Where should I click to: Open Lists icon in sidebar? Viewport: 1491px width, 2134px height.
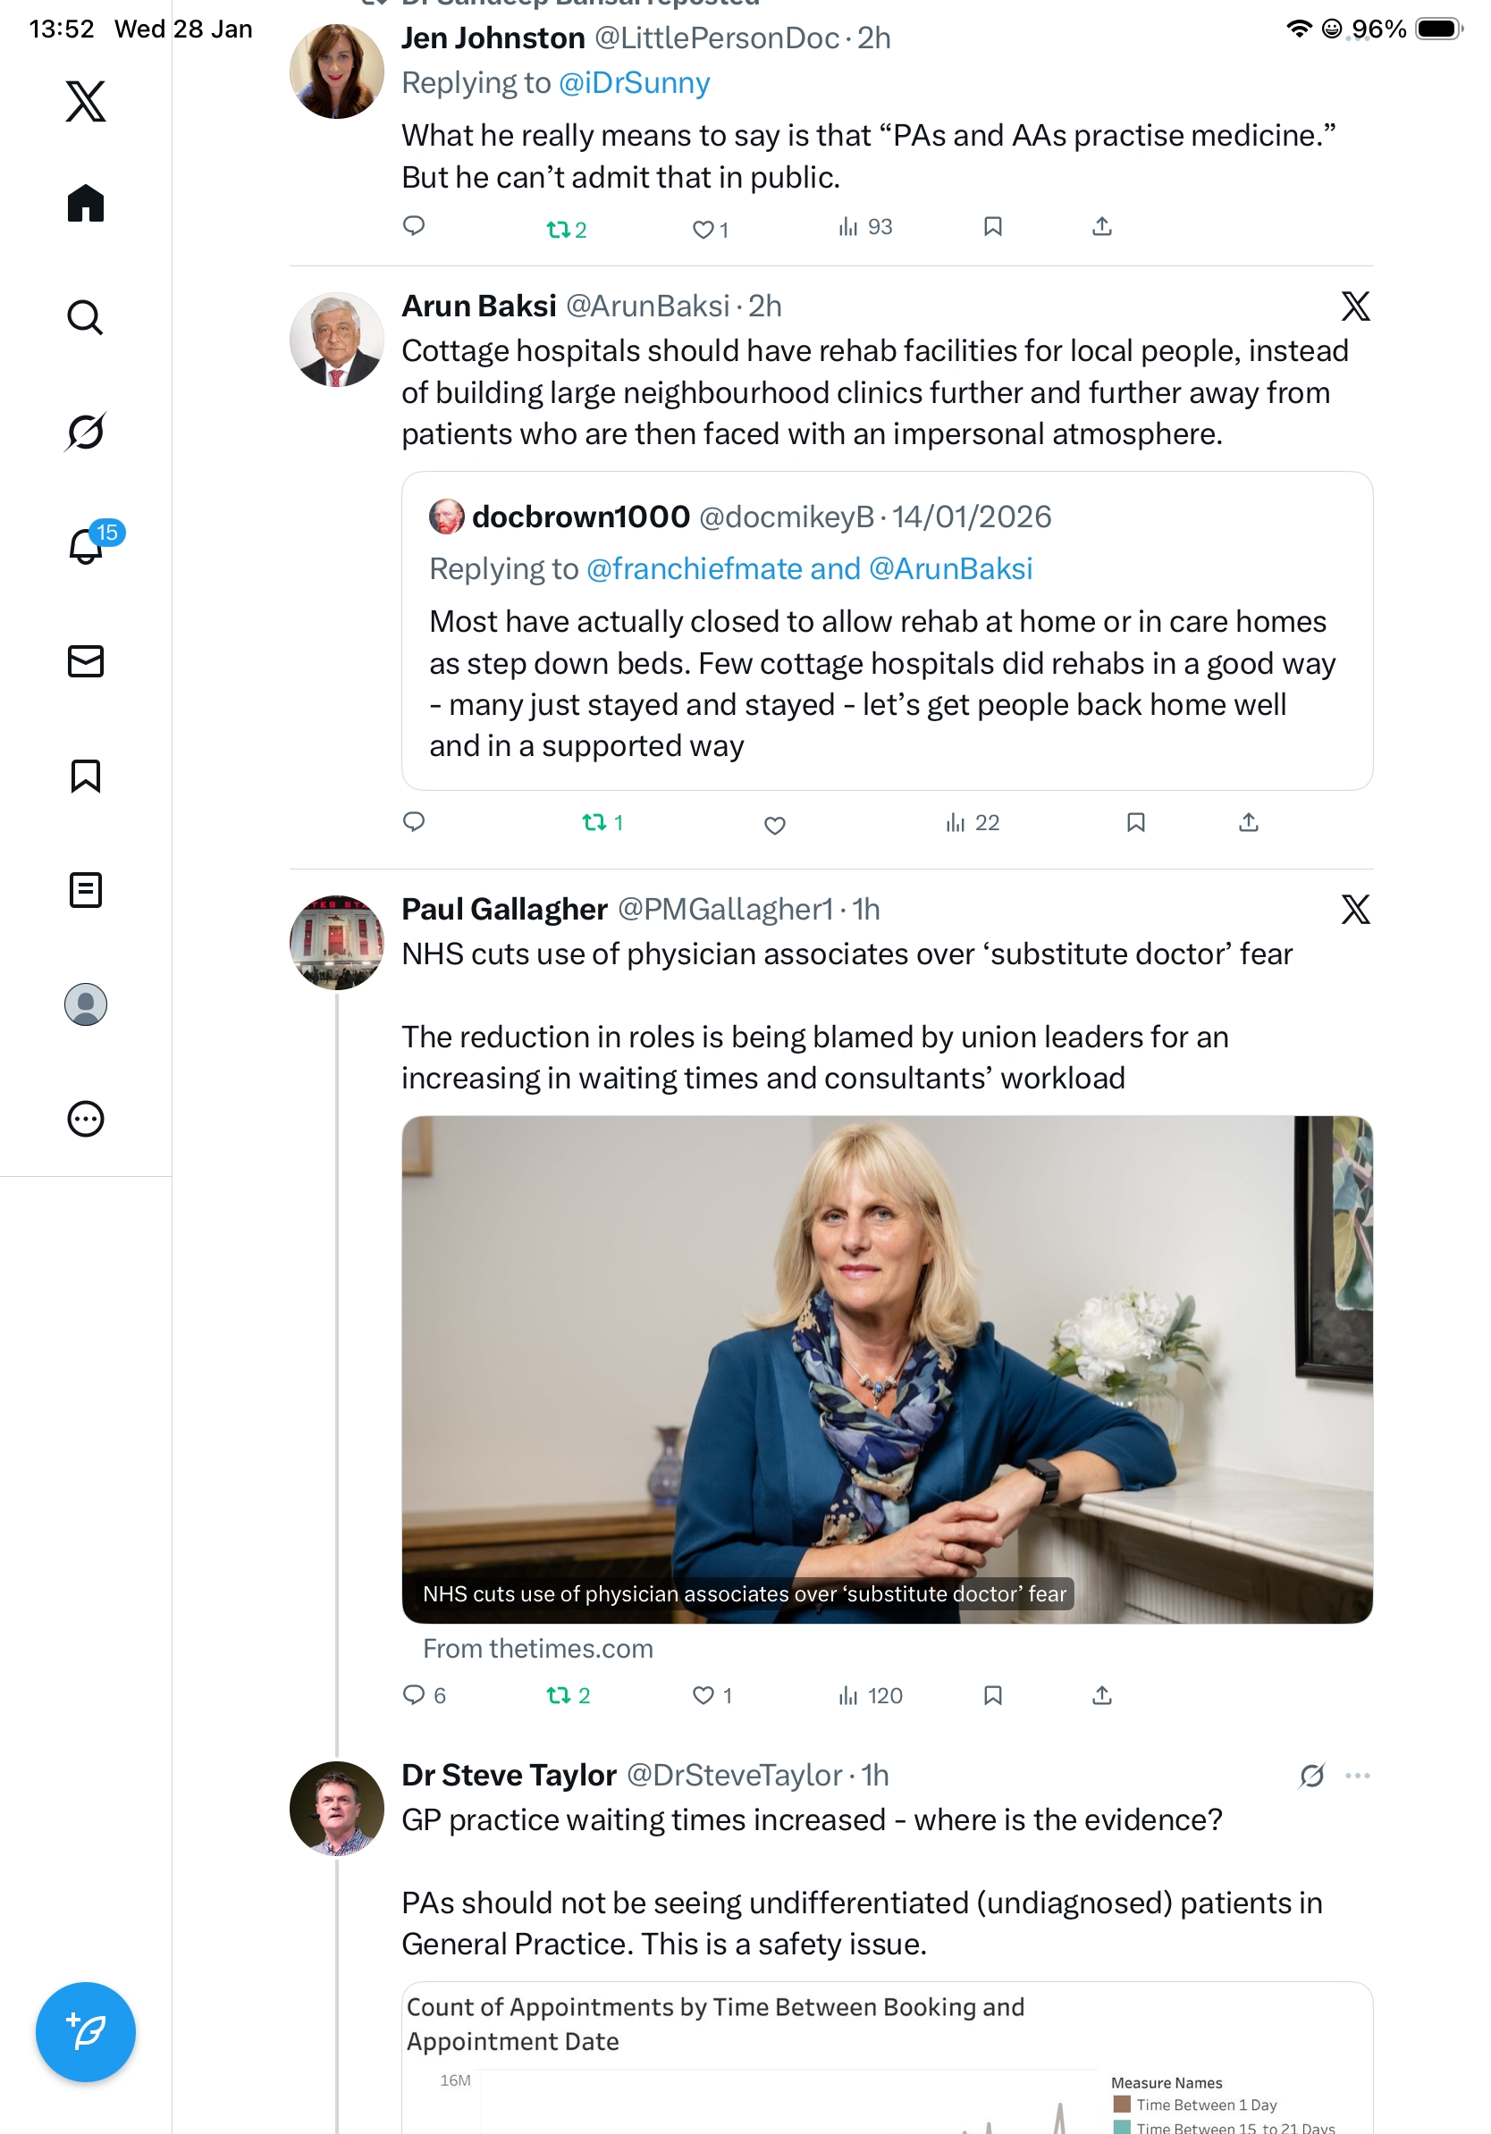pyautogui.click(x=86, y=889)
